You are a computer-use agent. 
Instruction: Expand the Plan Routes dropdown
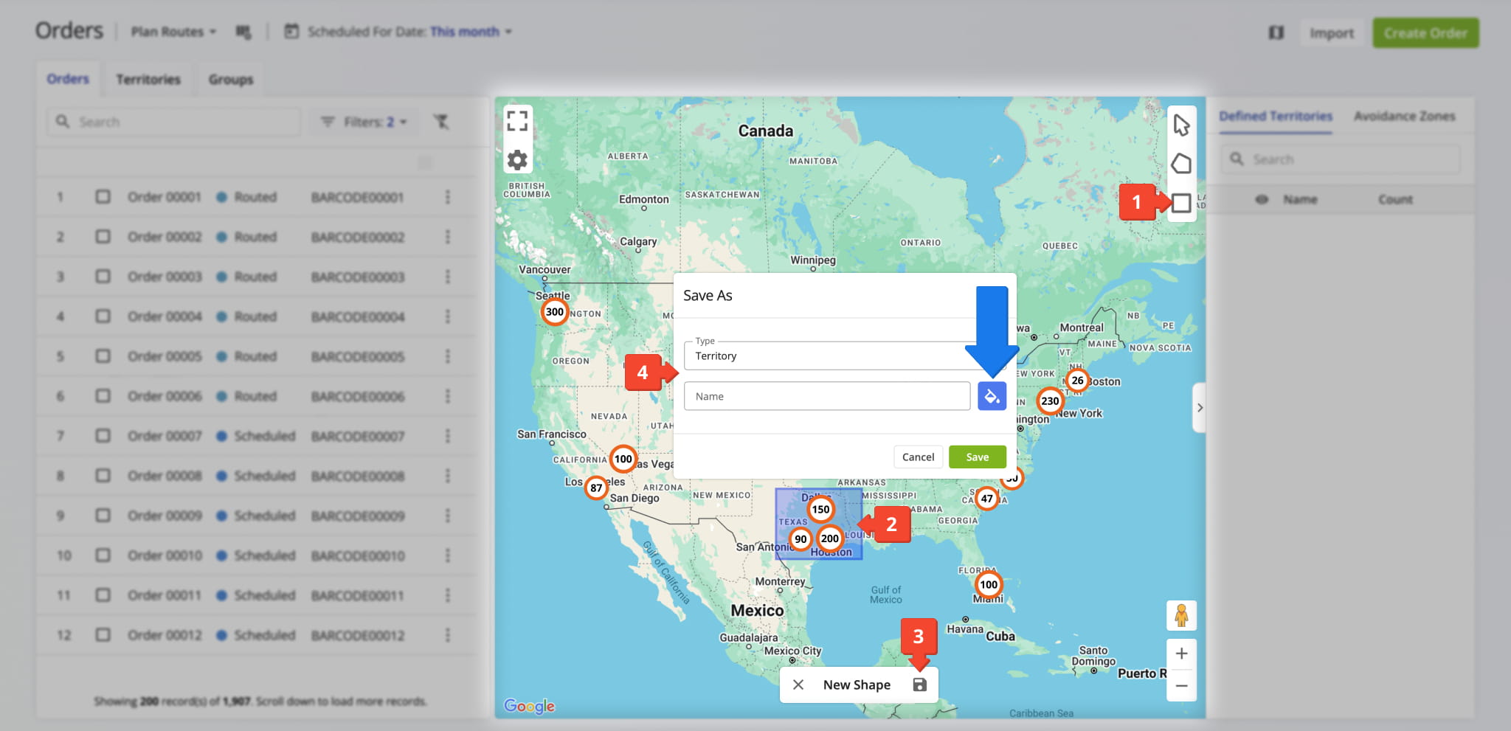[x=173, y=32]
